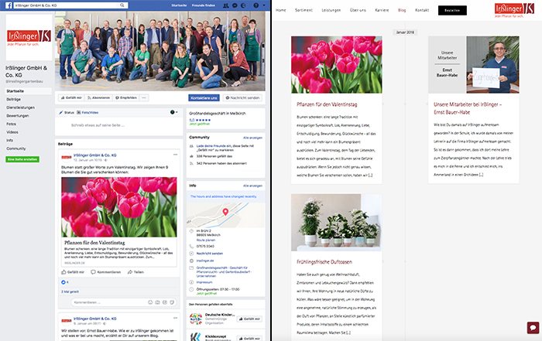Open Über uns in website menu
Screen dimensions: 542x341
(x=358, y=10)
